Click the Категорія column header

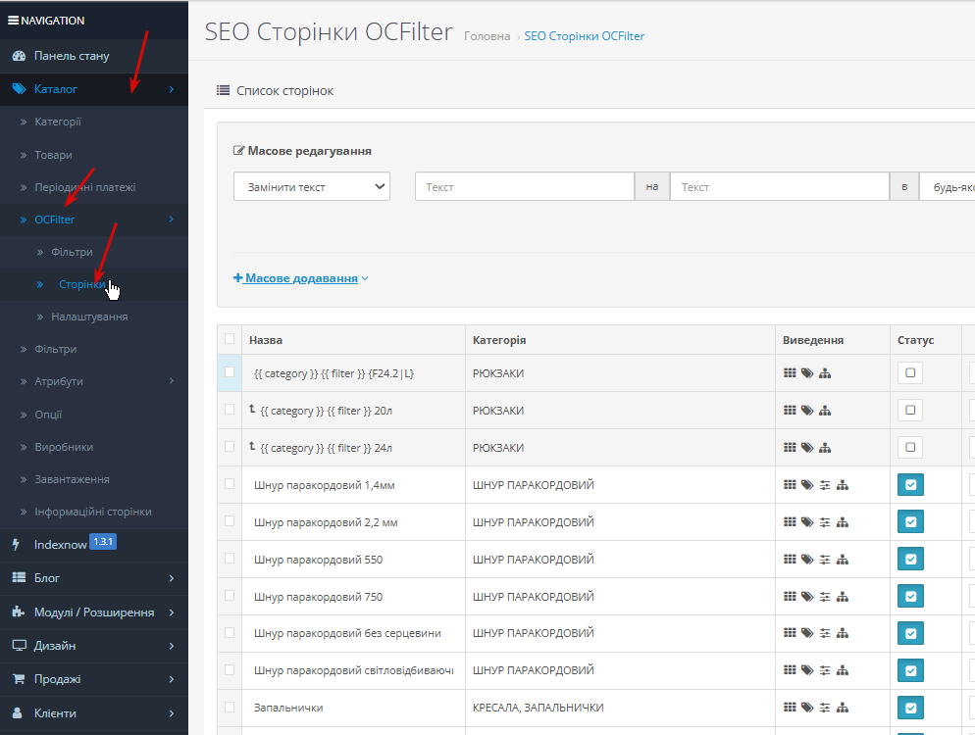coord(499,340)
